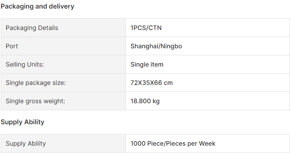Viewport: 291px width, 155px height.
Task: Click the Shanghai/Ningbo port value
Action: tap(156, 46)
